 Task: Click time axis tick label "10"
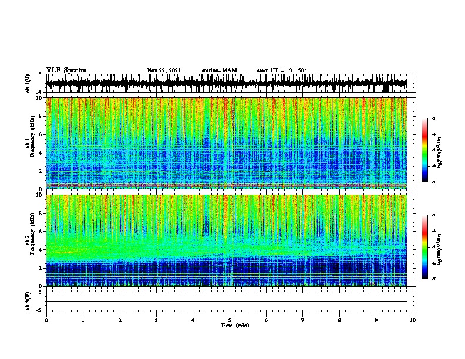tap(413, 320)
